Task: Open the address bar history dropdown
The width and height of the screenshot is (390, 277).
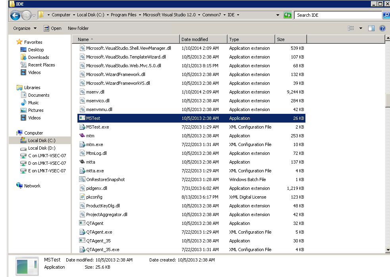Action: (278, 15)
